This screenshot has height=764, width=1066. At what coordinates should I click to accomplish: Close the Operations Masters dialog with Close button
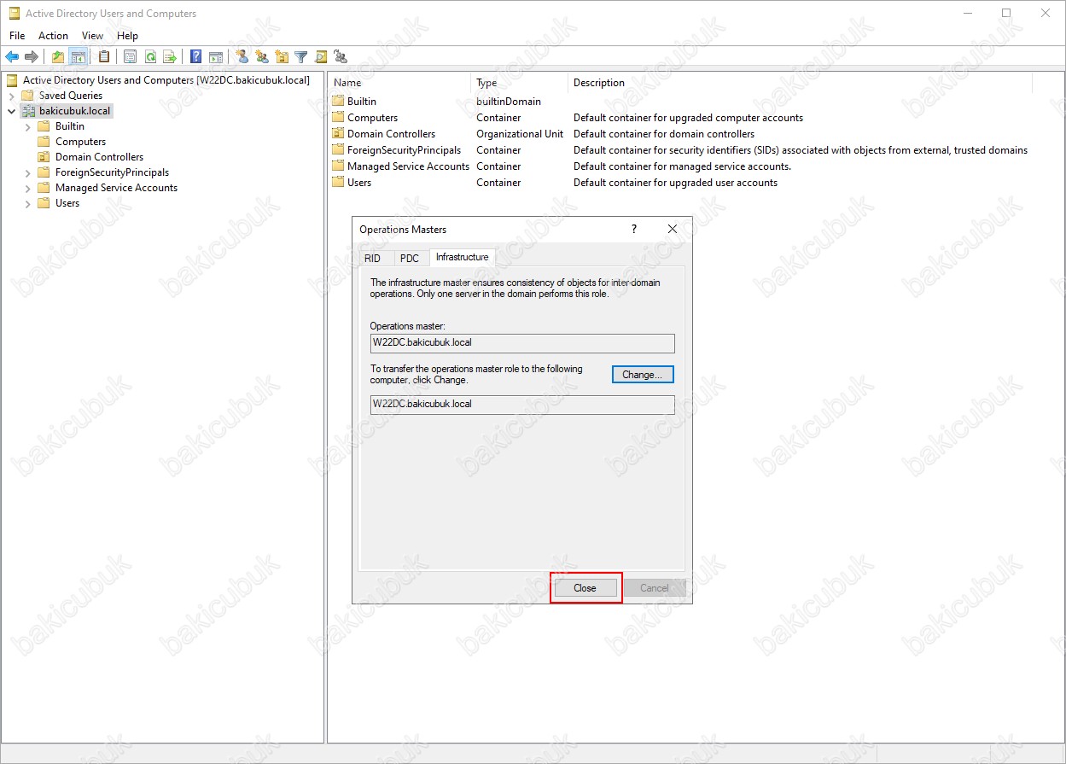pyautogui.click(x=585, y=588)
